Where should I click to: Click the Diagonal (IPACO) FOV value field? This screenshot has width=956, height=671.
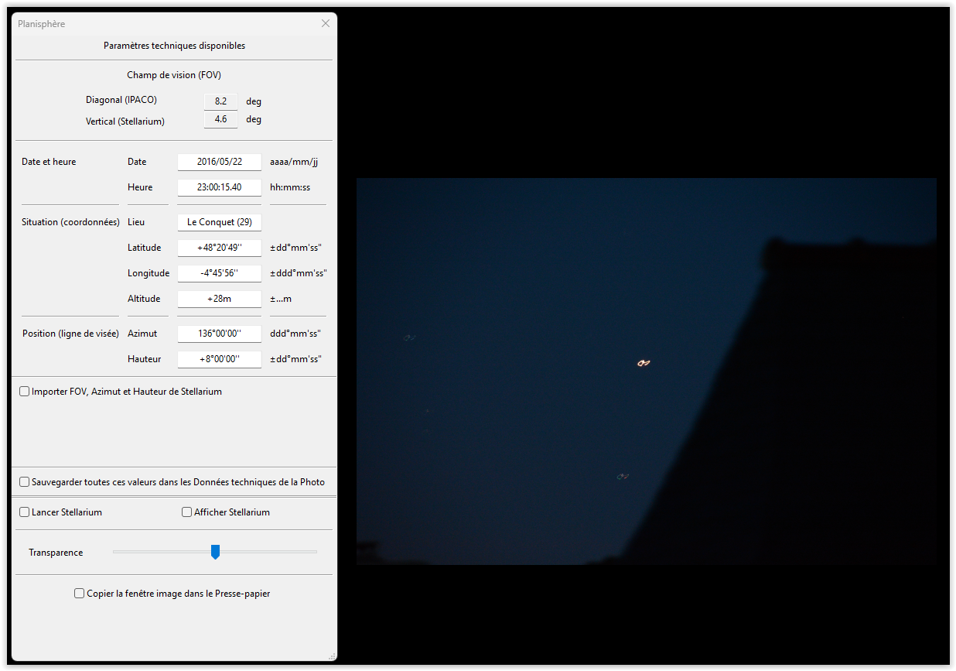[220, 101]
